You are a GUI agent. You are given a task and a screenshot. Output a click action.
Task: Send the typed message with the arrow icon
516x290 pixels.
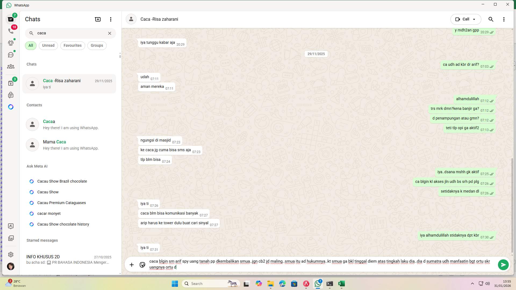click(x=503, y=265)
